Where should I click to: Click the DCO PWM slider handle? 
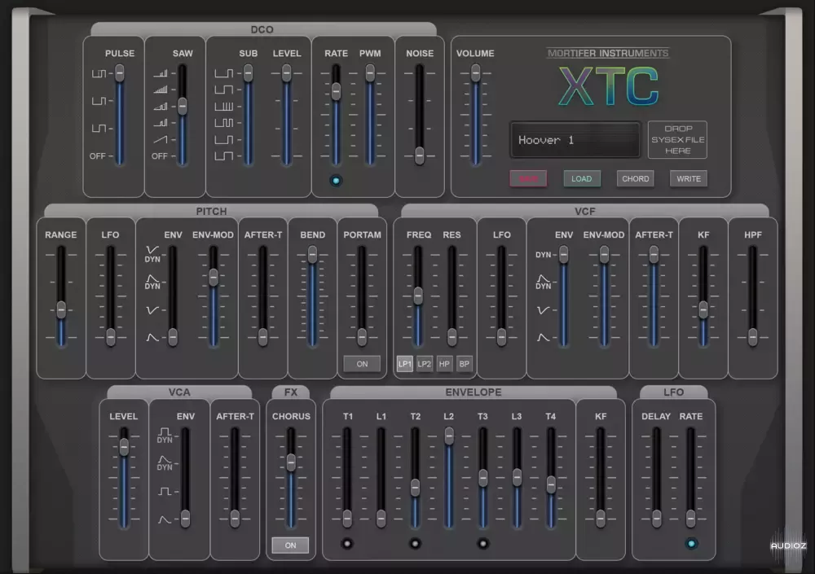click(370, 72)
